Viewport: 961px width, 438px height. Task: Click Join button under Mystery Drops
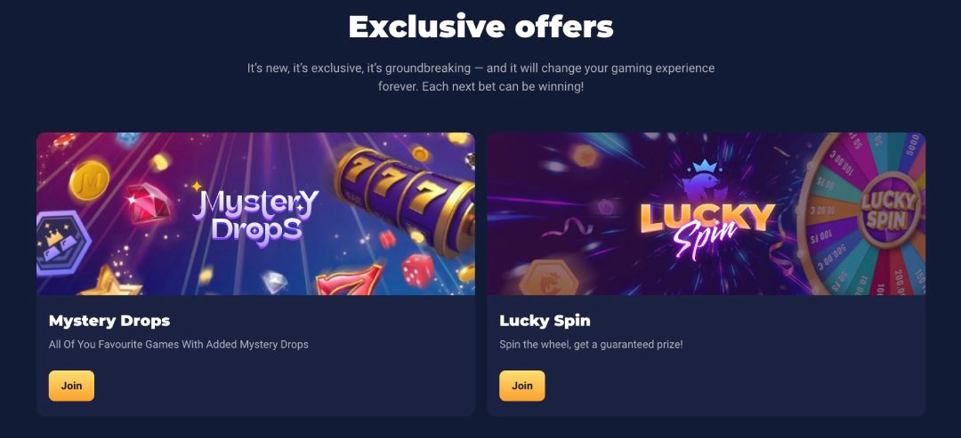pyautogui.click(x=72, y=386)
